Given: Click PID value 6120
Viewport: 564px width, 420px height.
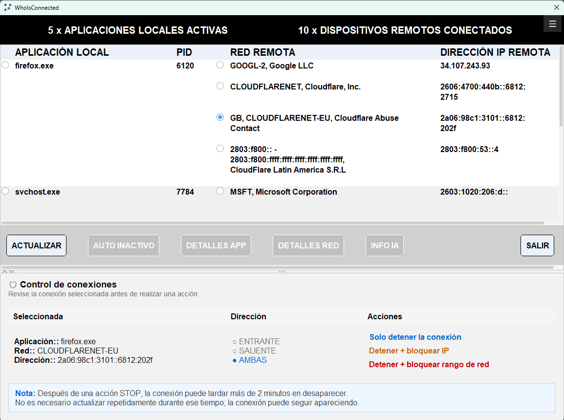Looking at the screenshot, I should [185, 66].
